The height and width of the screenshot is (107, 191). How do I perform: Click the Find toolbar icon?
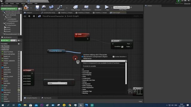click(51, 7)
